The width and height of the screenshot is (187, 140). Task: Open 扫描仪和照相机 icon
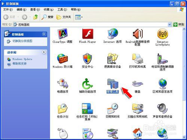coord(138,111)
